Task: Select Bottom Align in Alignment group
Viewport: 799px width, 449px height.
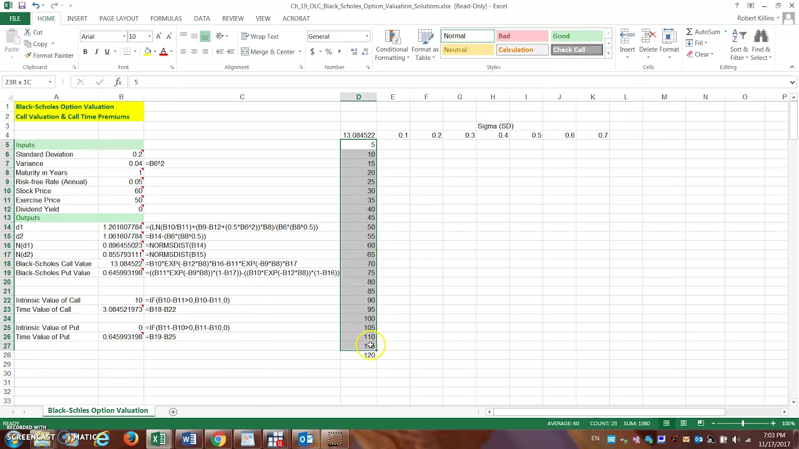Action: pyautogui.click(x=205, y=36)
